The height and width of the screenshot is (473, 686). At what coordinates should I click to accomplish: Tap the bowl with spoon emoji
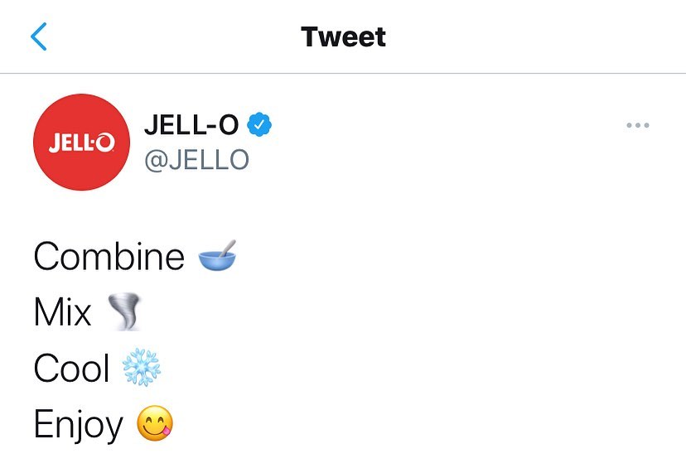pos(218,256)
